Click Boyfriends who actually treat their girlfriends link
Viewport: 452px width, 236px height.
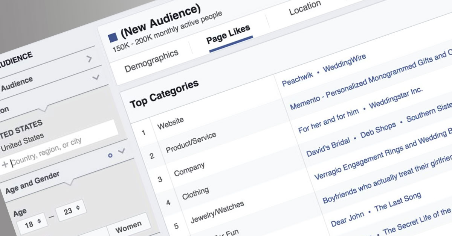387,179
